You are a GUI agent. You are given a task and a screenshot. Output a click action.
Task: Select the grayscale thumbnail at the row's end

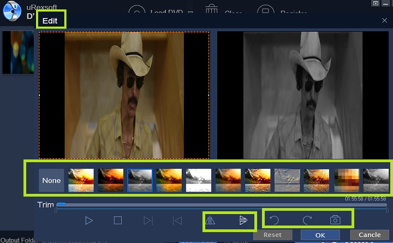pos(376,180)
